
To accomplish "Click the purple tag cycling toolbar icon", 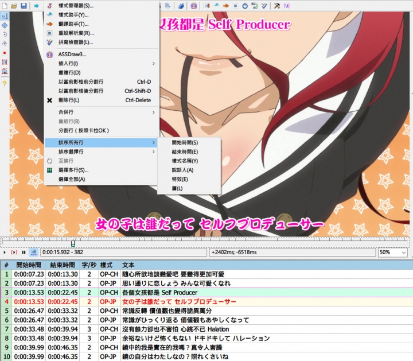I will (x=287, y=6).
